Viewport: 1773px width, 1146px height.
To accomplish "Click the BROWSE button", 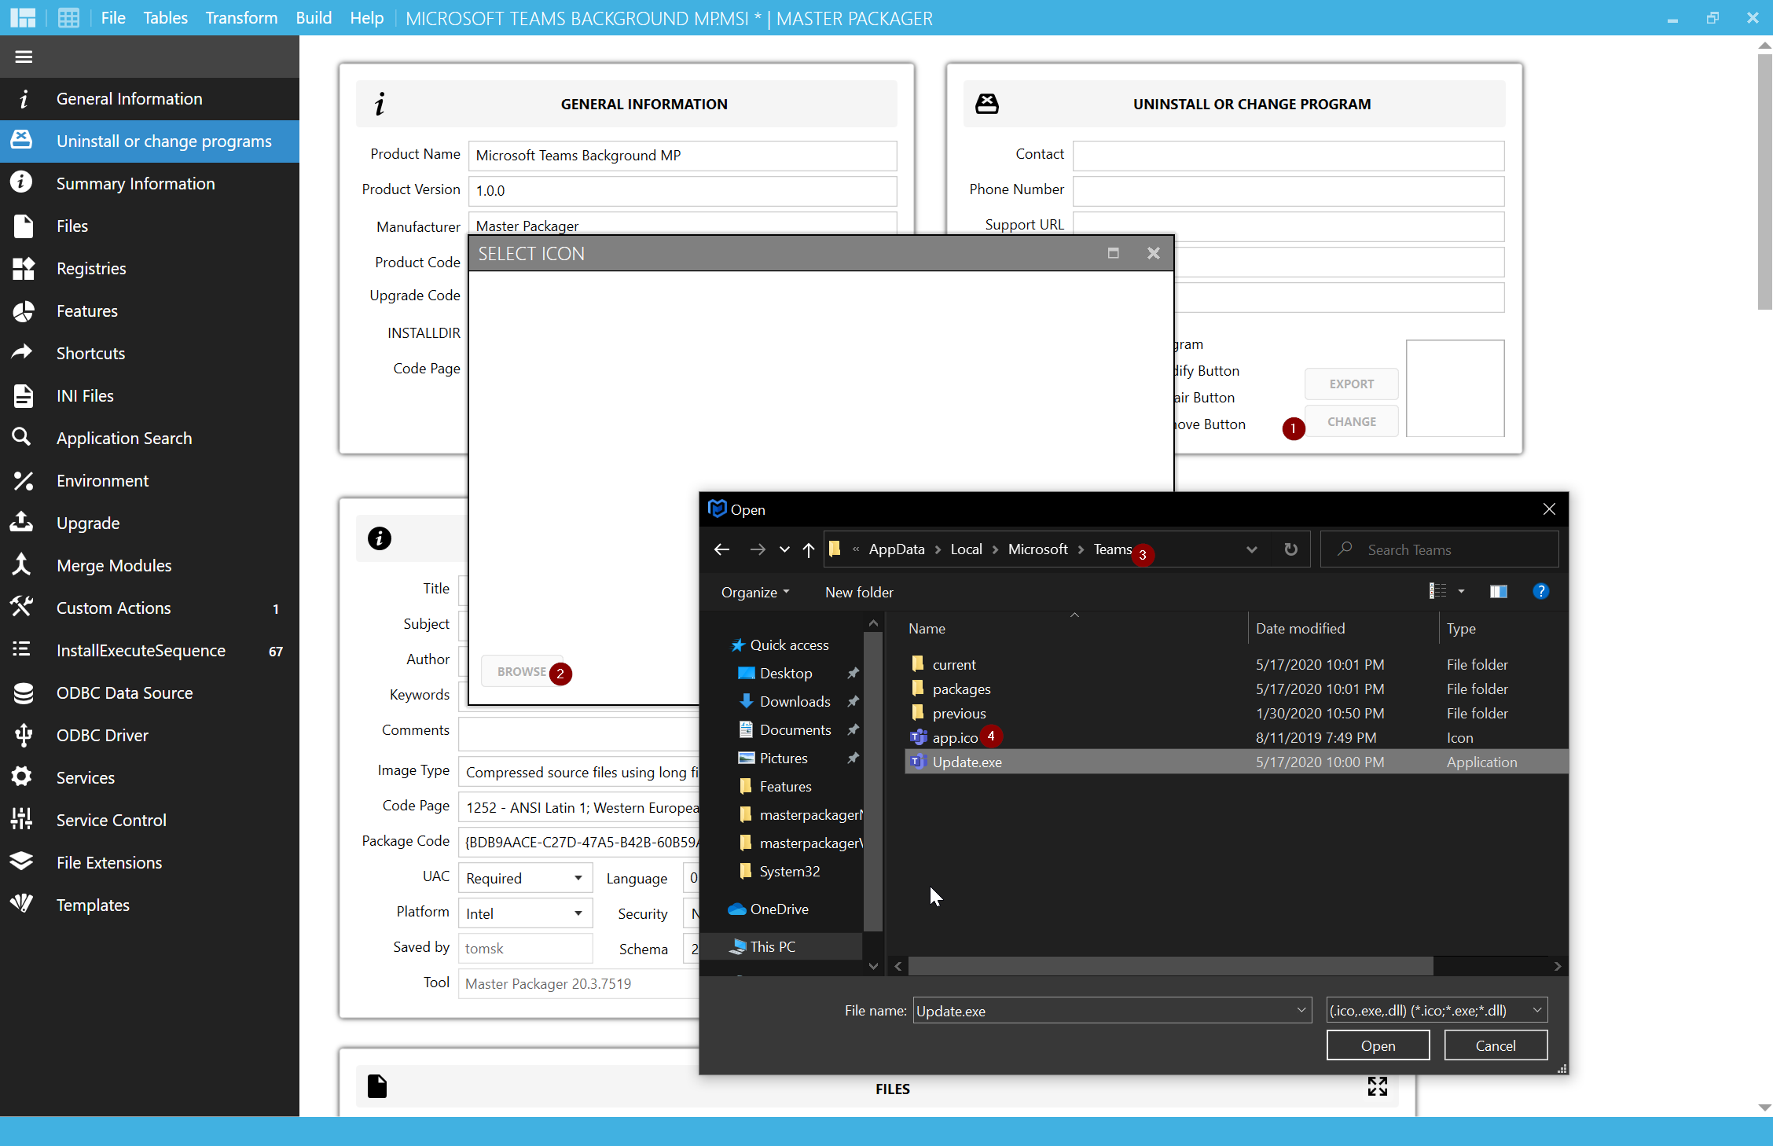I will click(522, 671).
